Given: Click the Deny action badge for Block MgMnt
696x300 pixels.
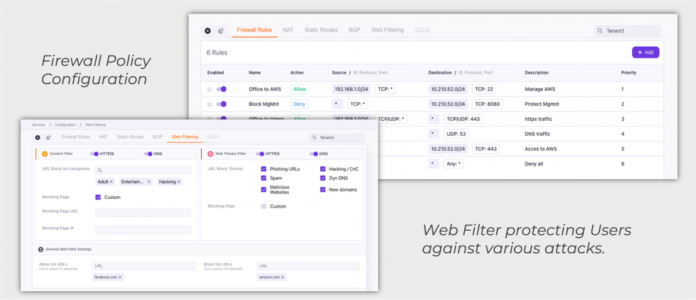Looking at the screenshot, I should 299,104.
